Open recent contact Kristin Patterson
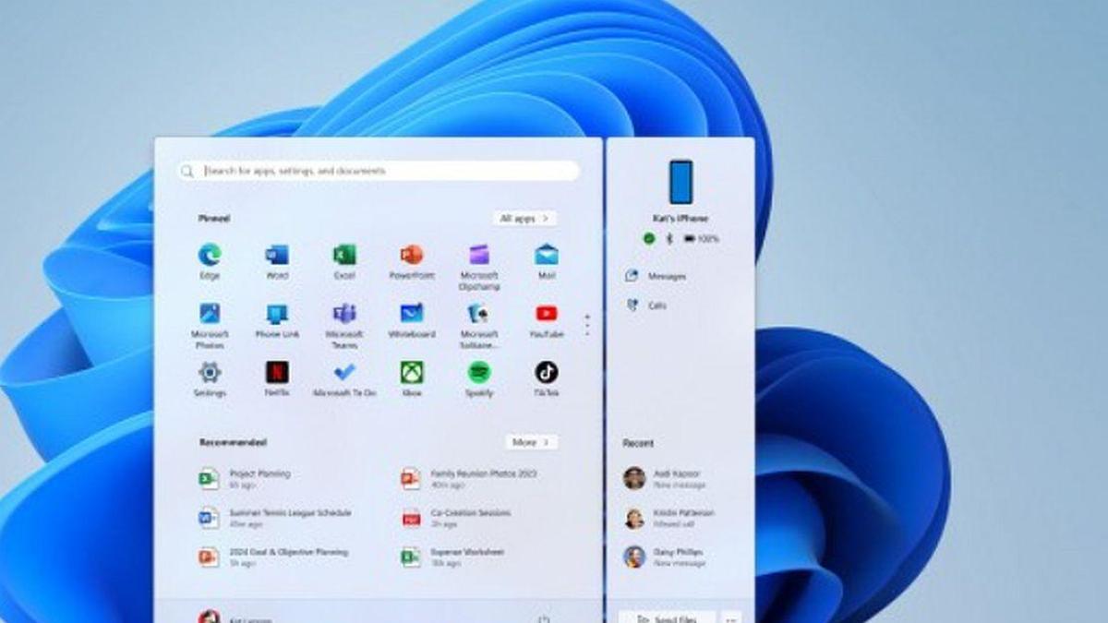Viewport: 1108px width, 623px height. point(668,517)
